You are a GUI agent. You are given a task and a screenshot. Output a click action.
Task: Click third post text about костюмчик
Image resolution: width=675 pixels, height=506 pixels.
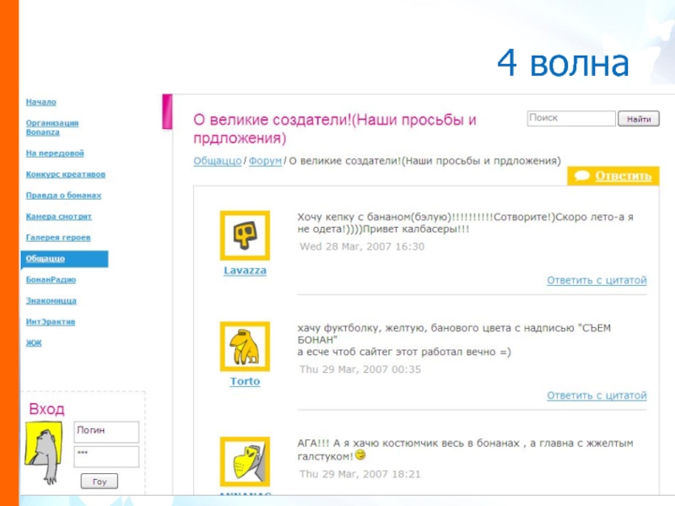466,449
